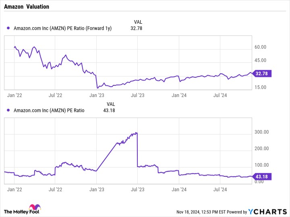This screenshot has height=217, width=290.
Task: Click the Jul '23 label on the bottom chart axis
Action: point(138,190)
